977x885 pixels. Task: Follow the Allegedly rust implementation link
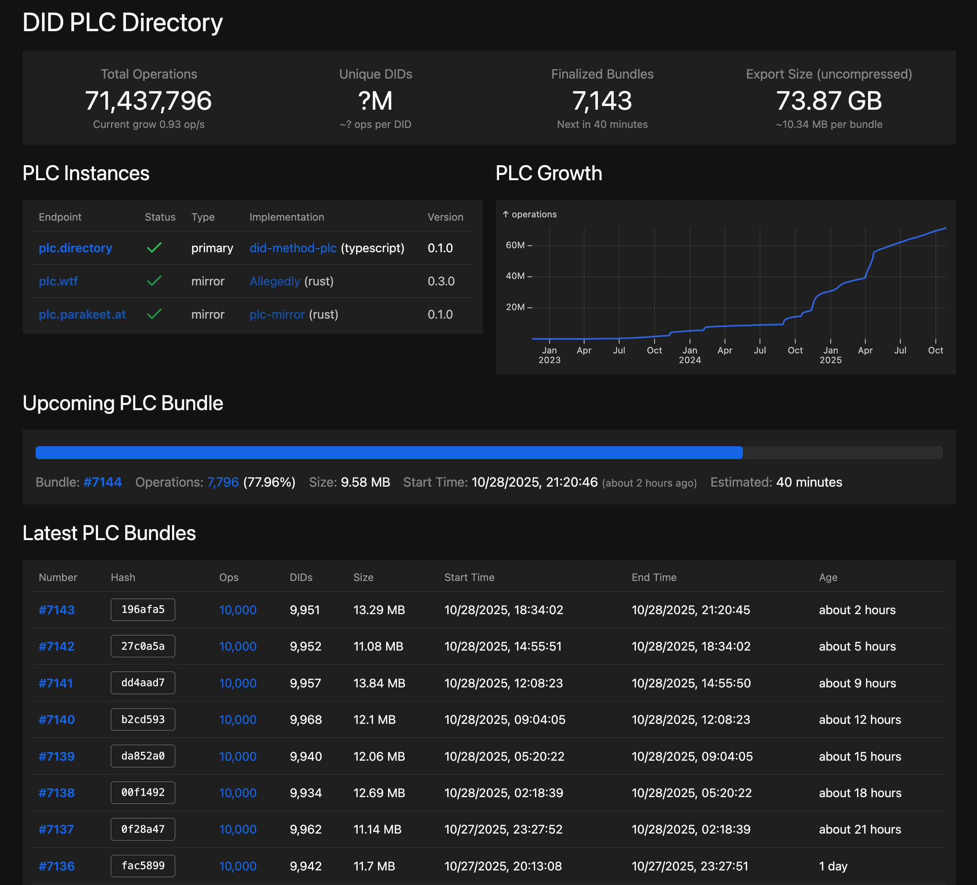pos(274,281)
